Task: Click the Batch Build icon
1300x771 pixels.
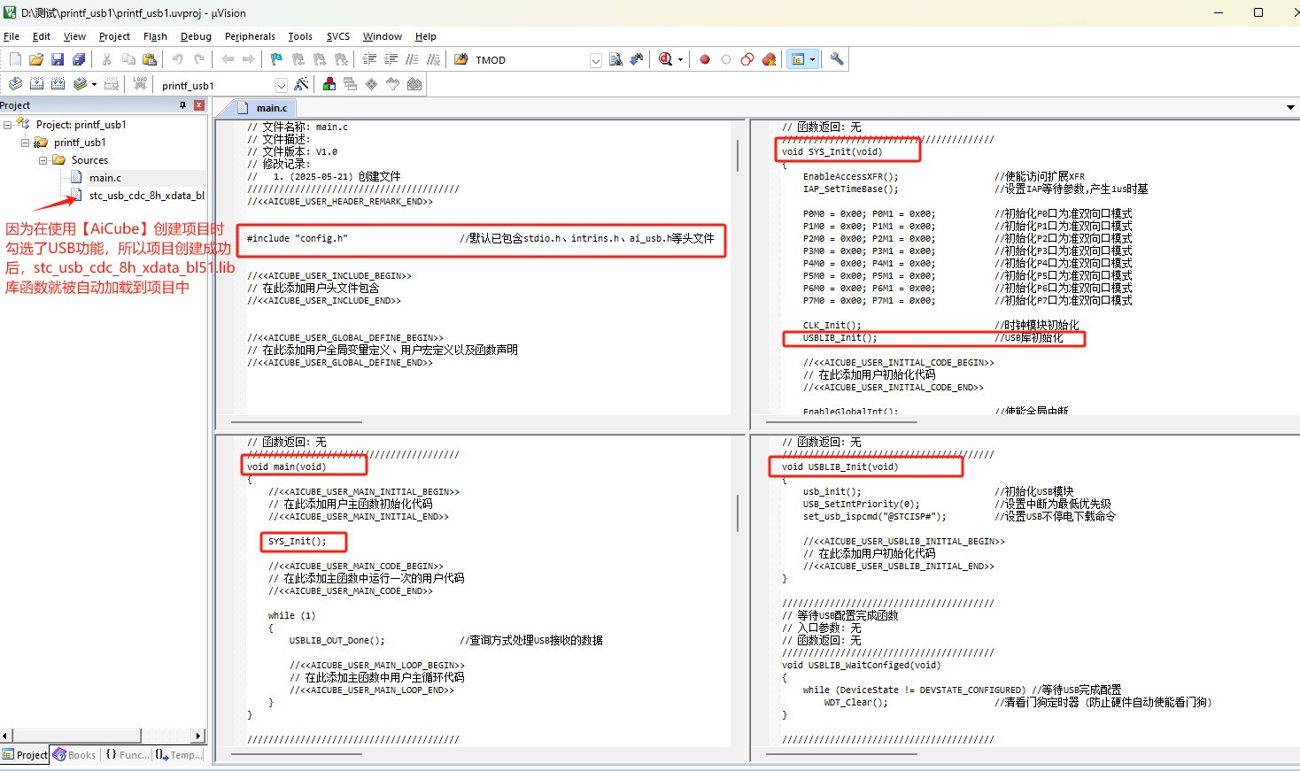Action: coord(80,84)
